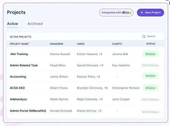Open the Admin Portal (MiBenefits) project
170x126 pixels.
click(x=28, y=111)
